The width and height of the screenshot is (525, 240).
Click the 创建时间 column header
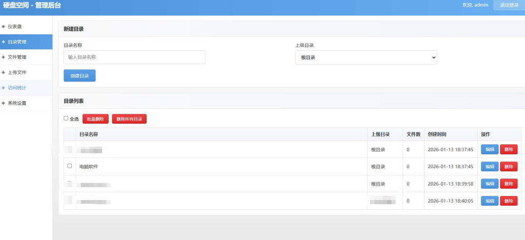tap(437, 134)
